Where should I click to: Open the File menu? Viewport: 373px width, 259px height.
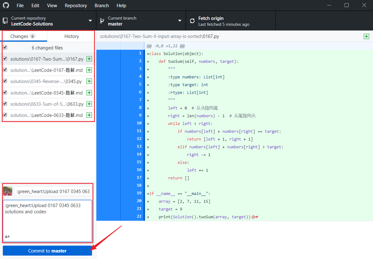click(20, 6)
